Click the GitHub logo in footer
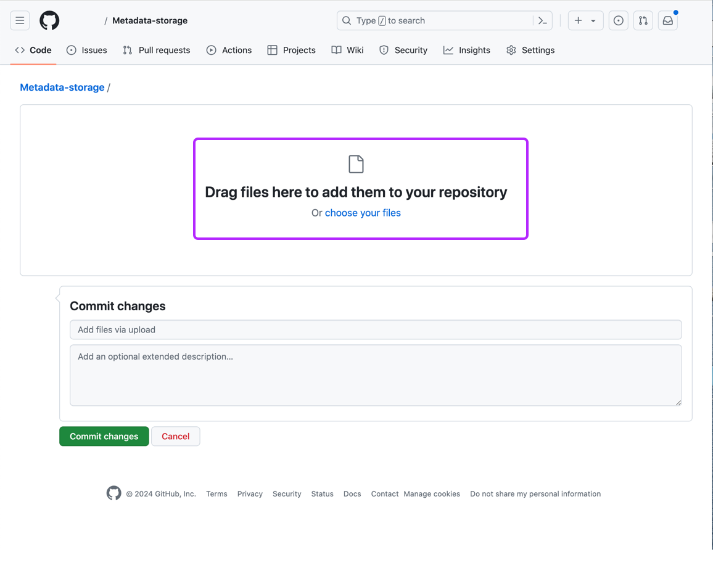The height and width of the screenshot is (565, 713). 113,493
